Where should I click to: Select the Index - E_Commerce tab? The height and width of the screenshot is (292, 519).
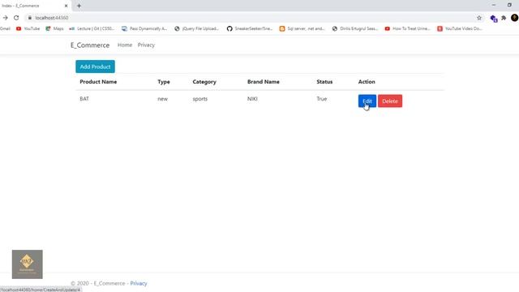tap(33, 6)
